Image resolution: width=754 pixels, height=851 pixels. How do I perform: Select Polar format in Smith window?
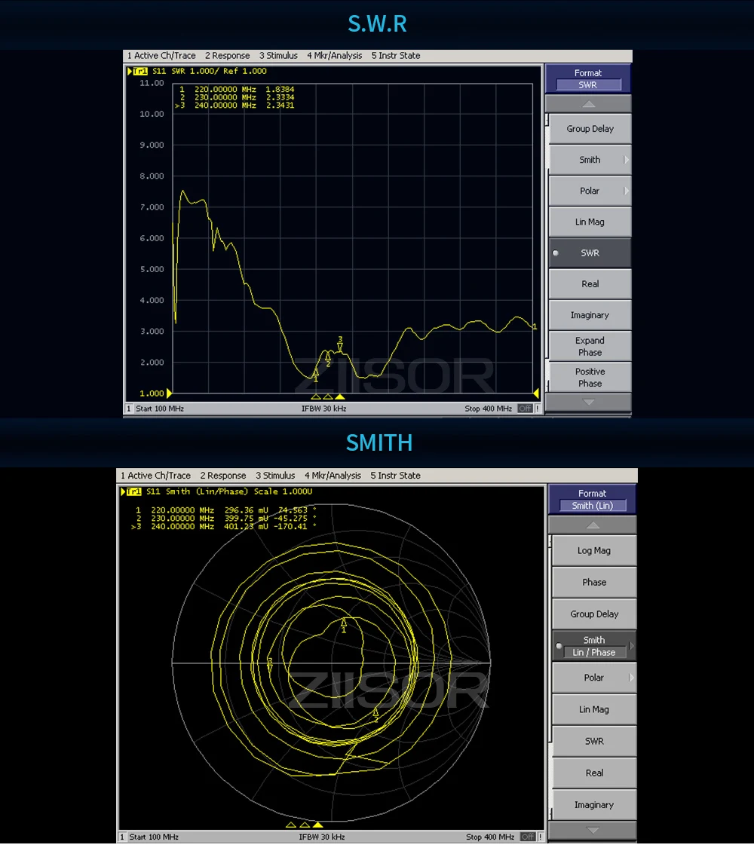pos(594,678)
